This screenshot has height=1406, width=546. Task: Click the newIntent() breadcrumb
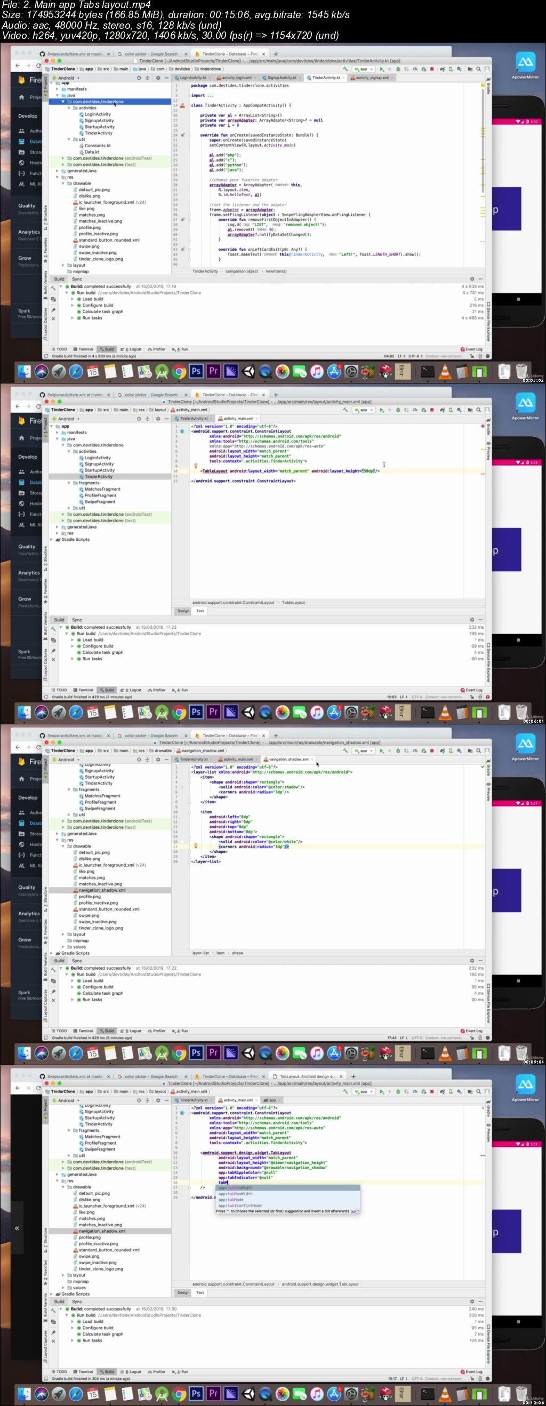pyautogui.click(x=276, y=271)
